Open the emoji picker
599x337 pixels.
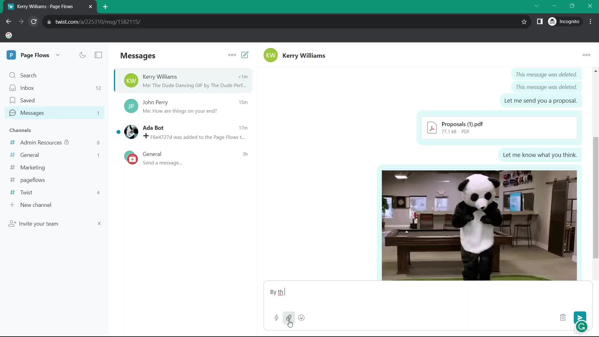301,318
